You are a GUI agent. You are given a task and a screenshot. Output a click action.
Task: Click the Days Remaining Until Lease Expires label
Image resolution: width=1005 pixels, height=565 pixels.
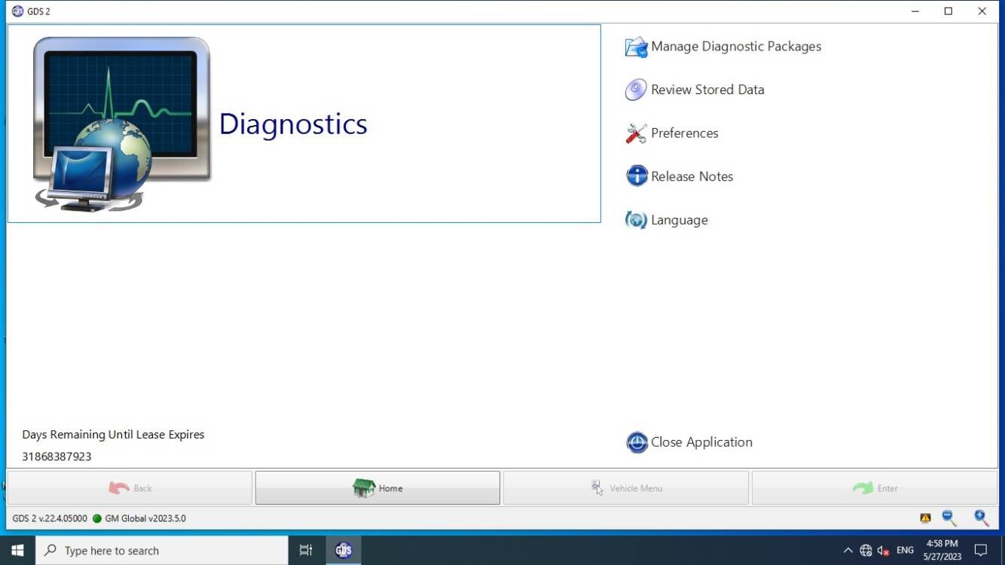[x=113, y=435]
